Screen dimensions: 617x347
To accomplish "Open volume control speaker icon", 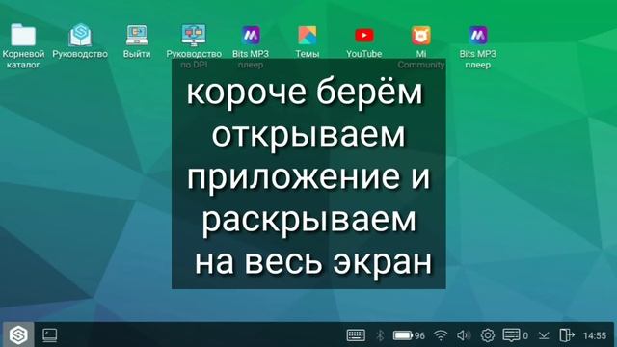I will point(464,335).
